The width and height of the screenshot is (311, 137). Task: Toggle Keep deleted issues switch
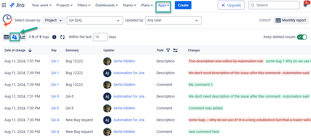tap(302, 37)
